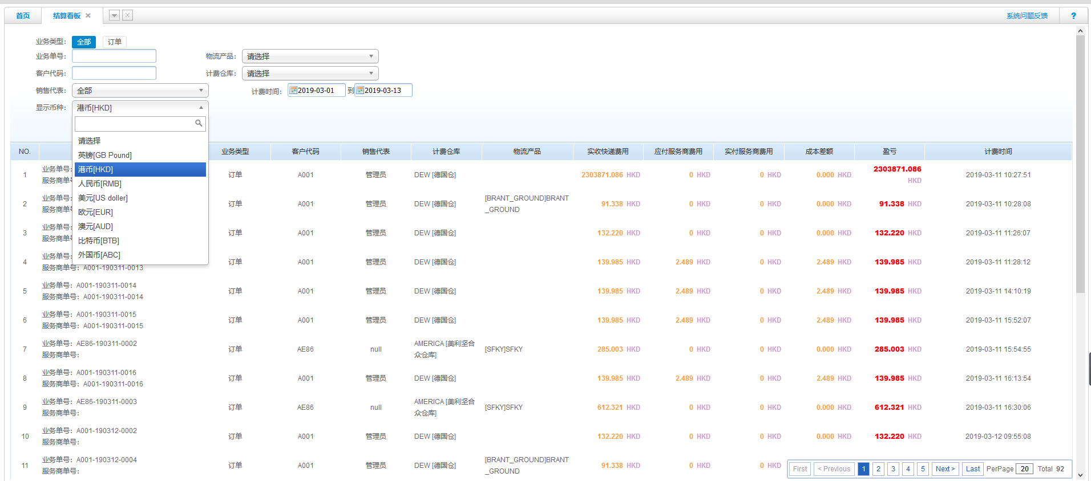Screen dimensions: 1091x481
Task: Click the scrollbar down arrow at bottom right
Action: [x=1080, y=474]
